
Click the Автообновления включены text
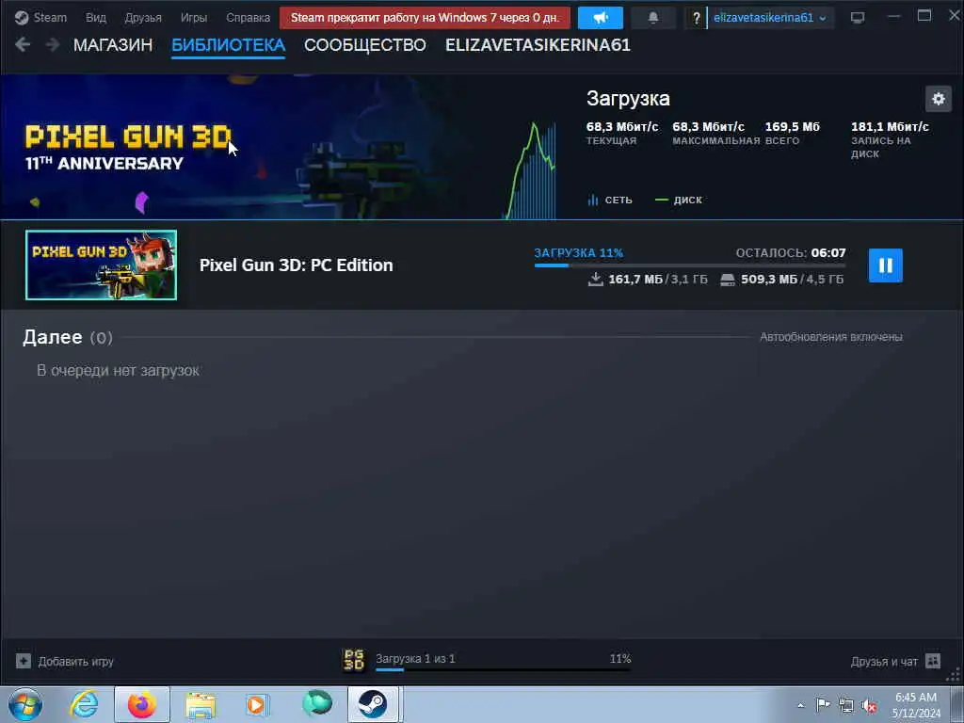click(831, 337)
